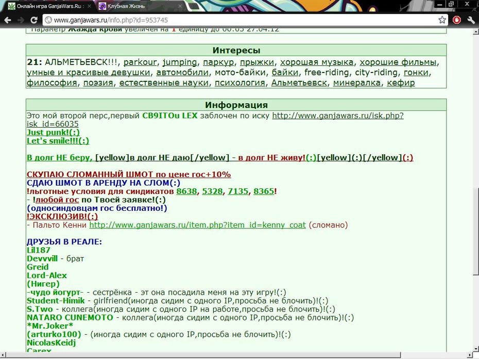479x359 pixels.
Task: Open the kenny_coat item link
Action: 197,225
